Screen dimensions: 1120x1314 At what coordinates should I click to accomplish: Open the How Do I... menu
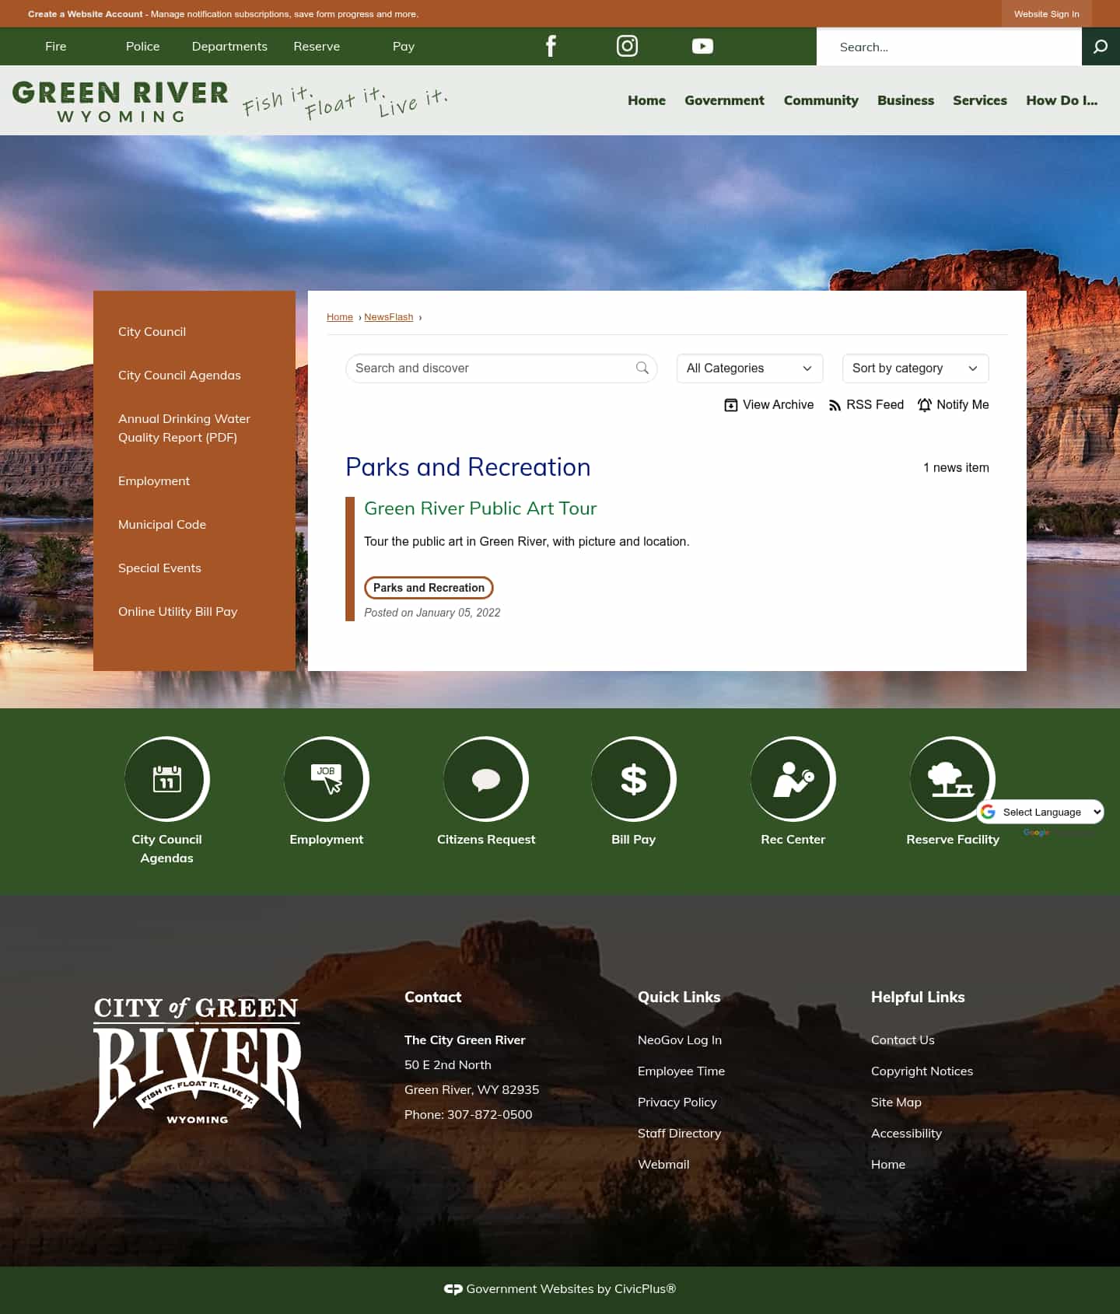coord(1062,100)
